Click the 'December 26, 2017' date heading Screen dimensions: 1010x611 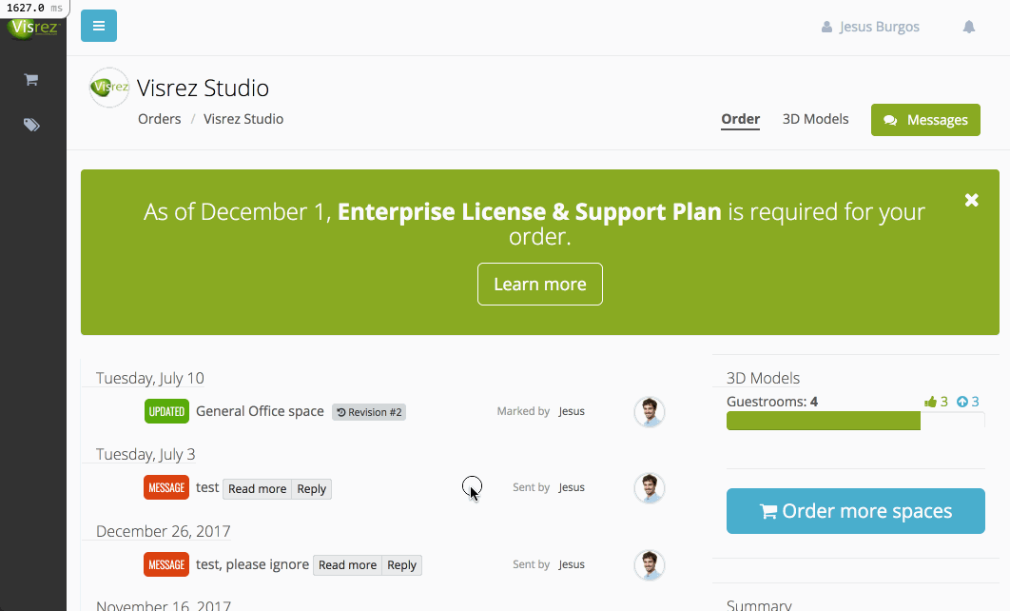[163, 531]
